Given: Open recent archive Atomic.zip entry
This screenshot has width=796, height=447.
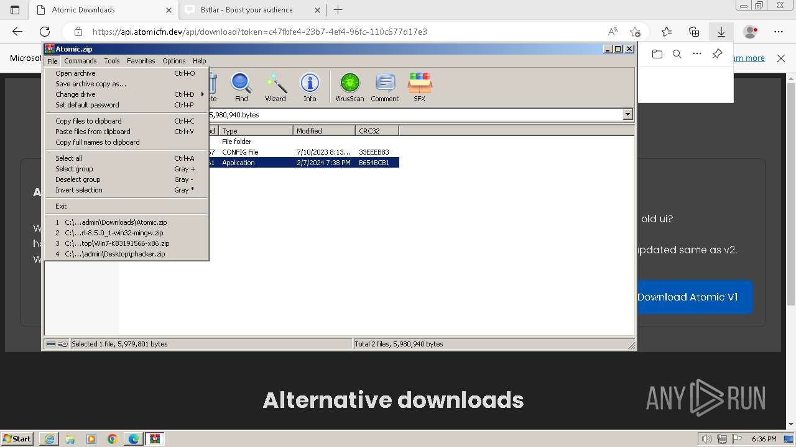Looking at the screenshot, I should (127, 222).
